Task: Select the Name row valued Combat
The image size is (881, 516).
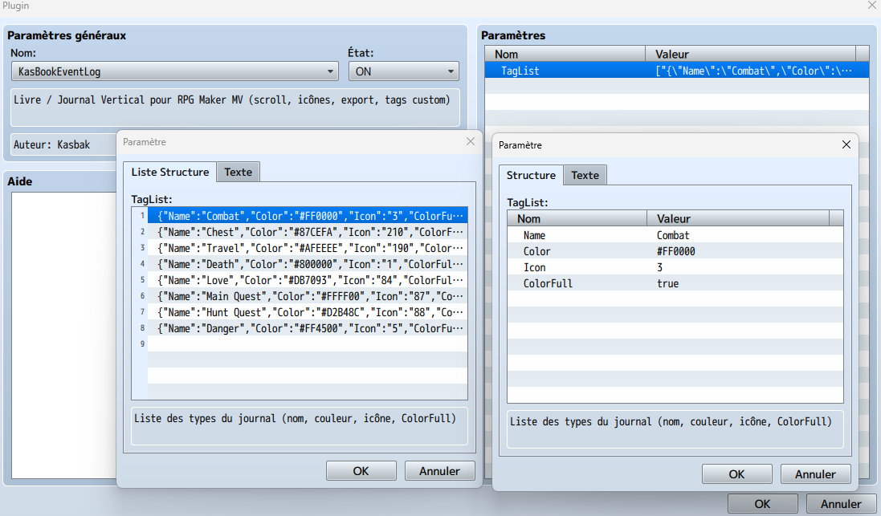Action: [x=675, y=235]
